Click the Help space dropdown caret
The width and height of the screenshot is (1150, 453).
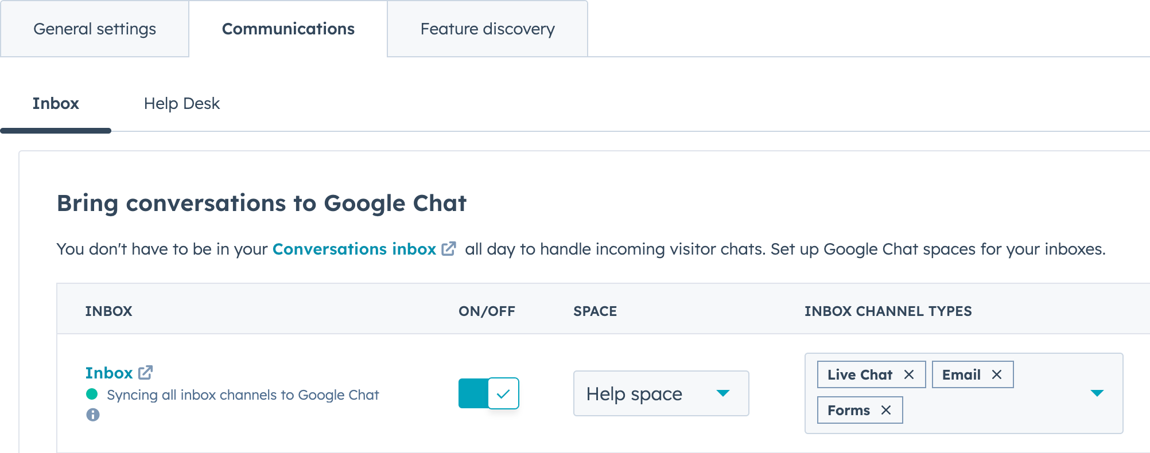tap(723, 393)
